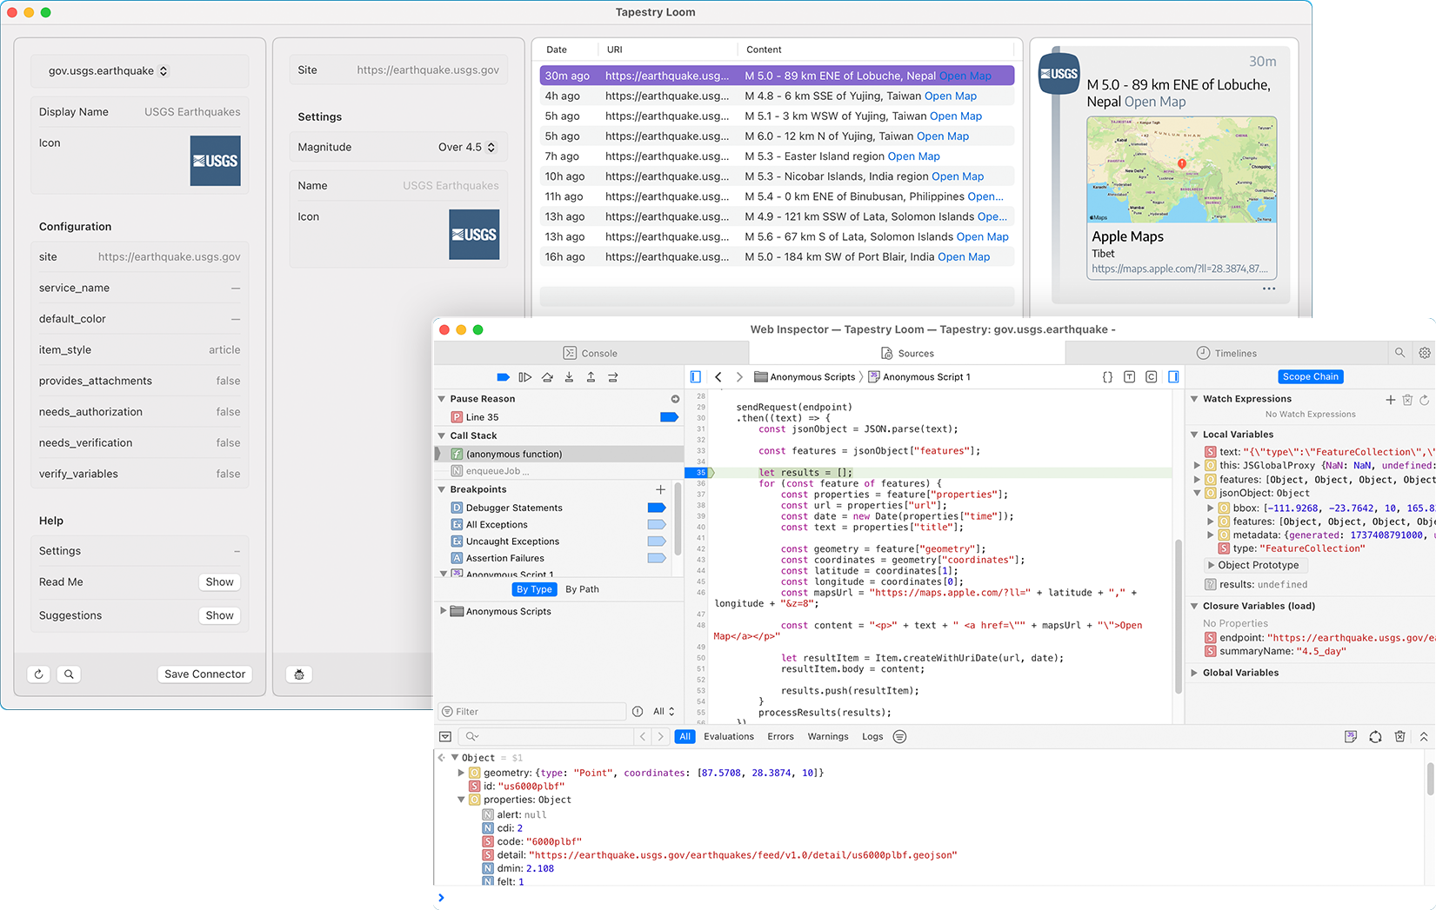The width and height of the screenshot is (1436, 910).
Task: Expand the Anonymous Scripts folder
Action: (444, 612)
